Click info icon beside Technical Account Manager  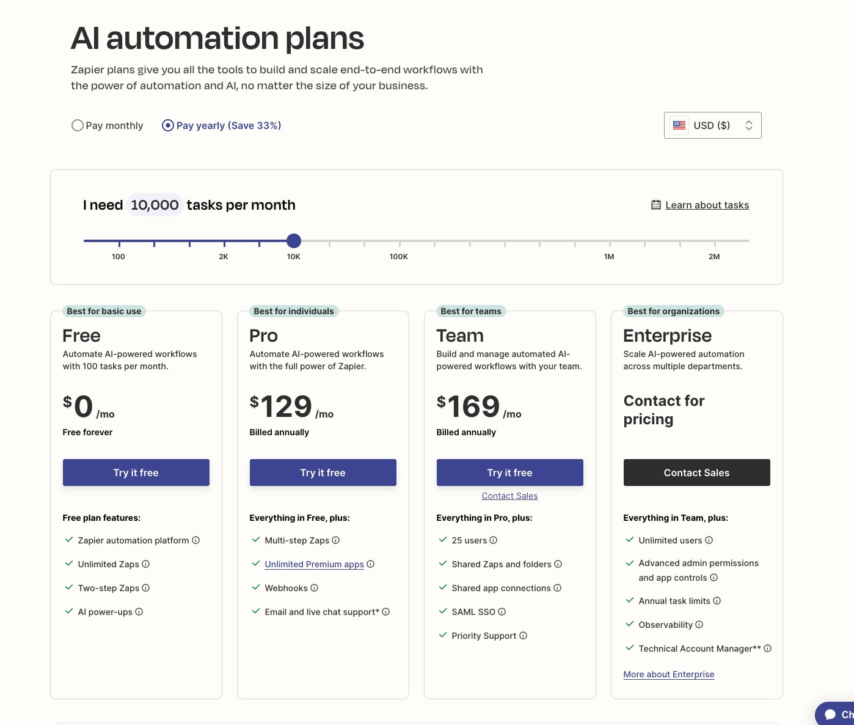[x=768, y=649]
